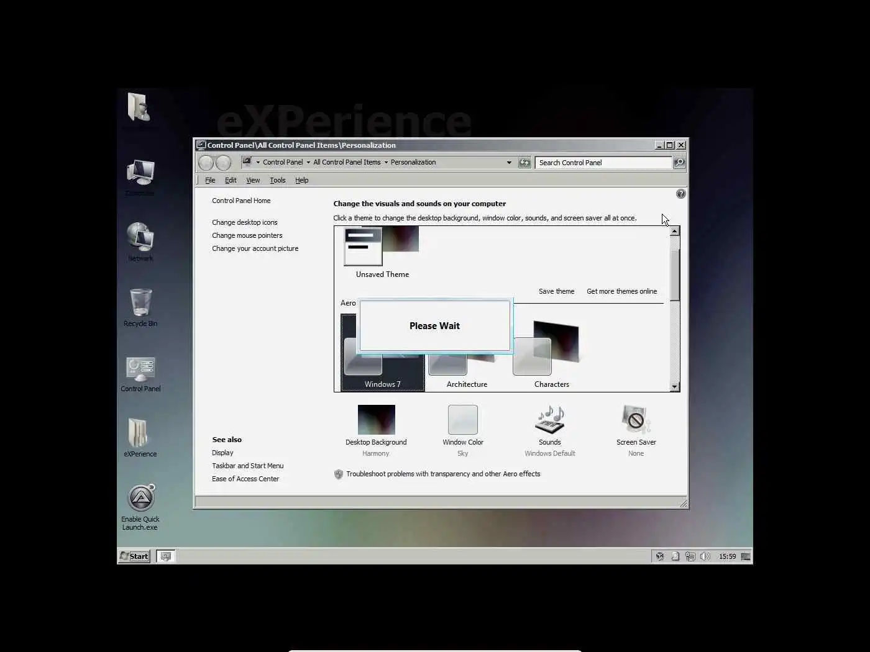Click Change desktop icons link
Viewport: 870px width, 652px height.
coord(244,222)
